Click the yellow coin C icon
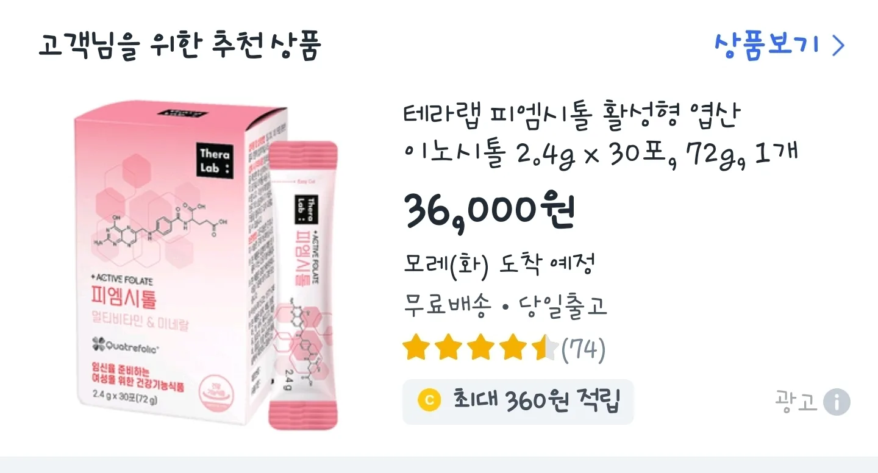The image size is (878, 473). (x=430, y=400)
